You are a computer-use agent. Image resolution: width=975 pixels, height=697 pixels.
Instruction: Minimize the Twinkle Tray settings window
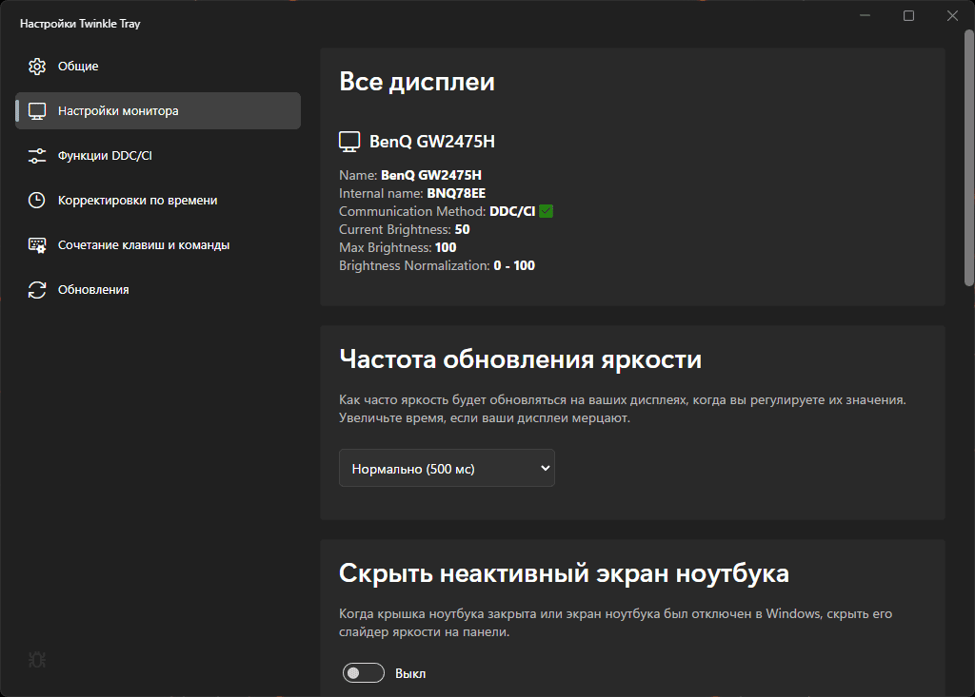(865, 15)
